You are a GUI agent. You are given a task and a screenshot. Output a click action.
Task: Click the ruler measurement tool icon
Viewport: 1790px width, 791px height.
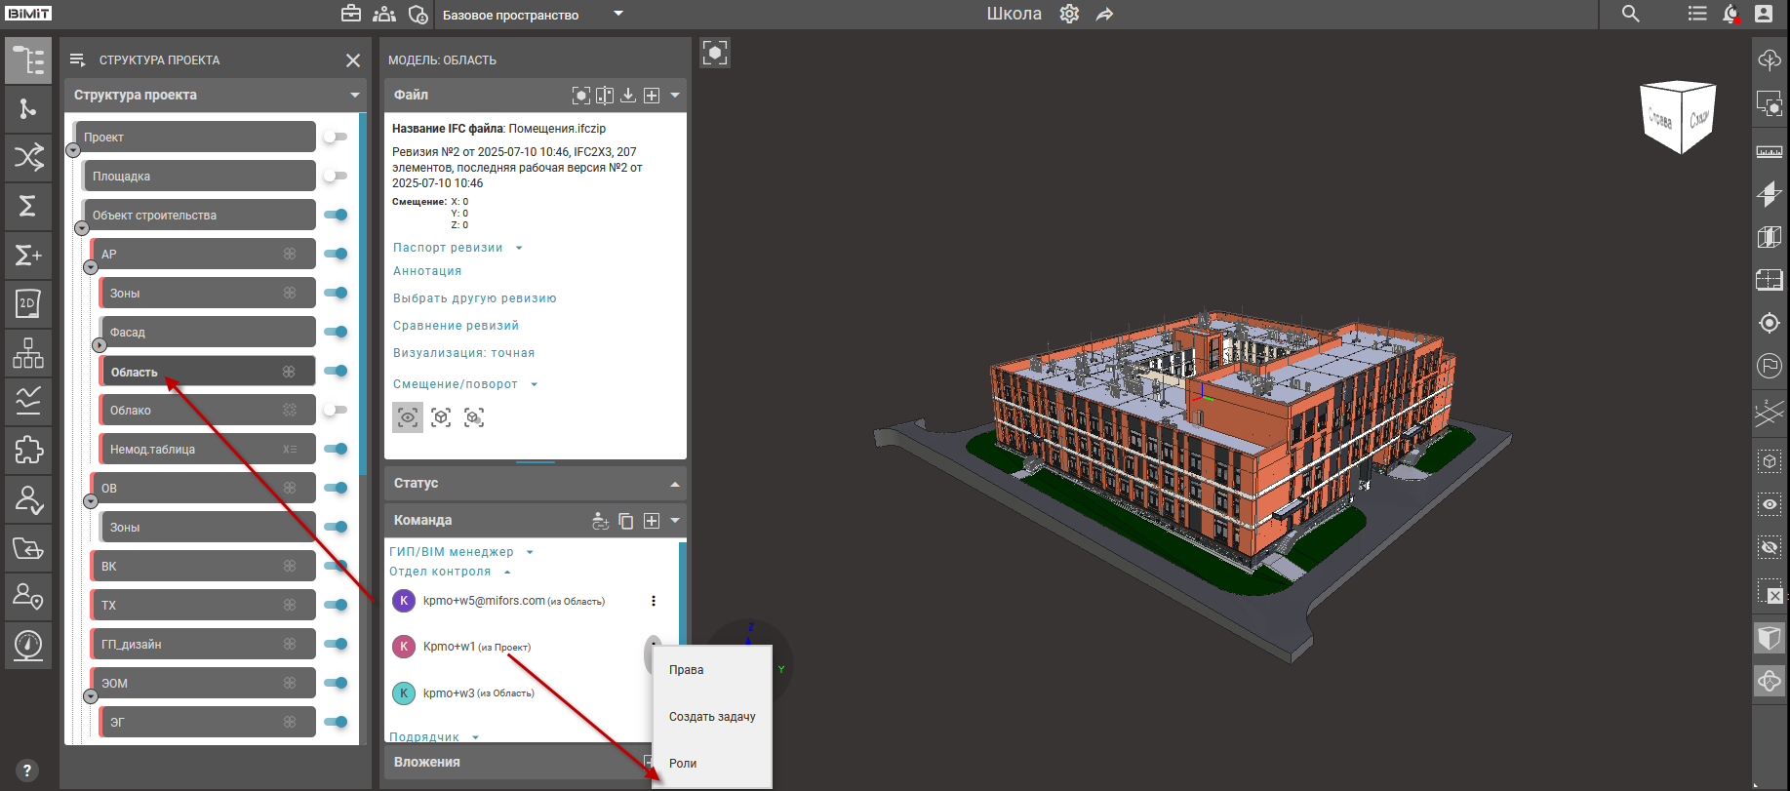(x=1769, y=152)
